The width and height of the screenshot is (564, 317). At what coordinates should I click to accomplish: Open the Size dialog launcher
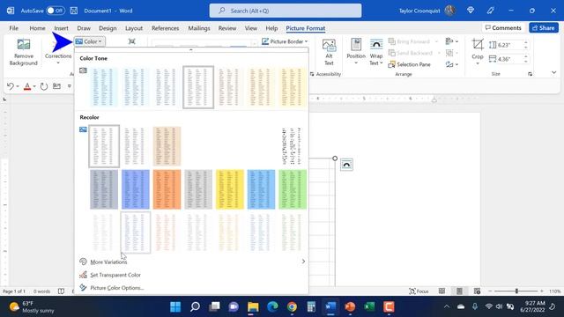[531, 74]
